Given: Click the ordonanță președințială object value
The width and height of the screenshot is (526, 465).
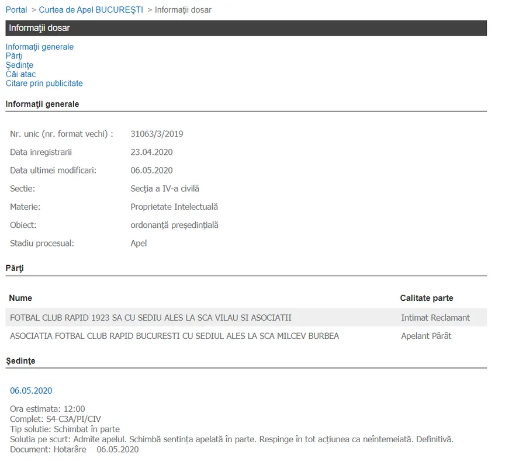Looking at the screenshot, I should point(174,225).
